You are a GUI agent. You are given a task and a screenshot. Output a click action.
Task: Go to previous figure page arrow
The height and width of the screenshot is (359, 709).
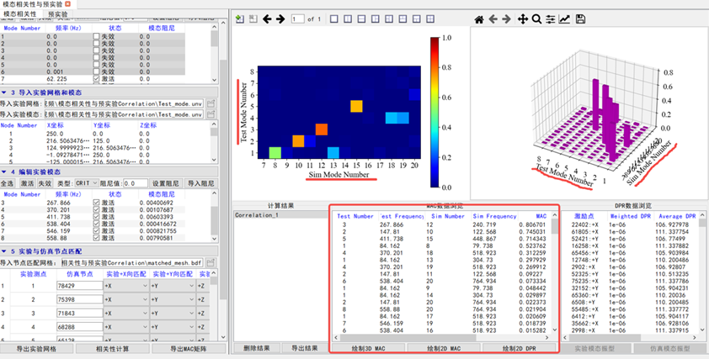click(x=267, y=19)
